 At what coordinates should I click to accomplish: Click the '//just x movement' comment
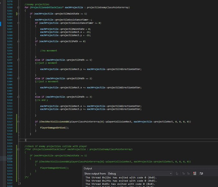tap(47, 82)
